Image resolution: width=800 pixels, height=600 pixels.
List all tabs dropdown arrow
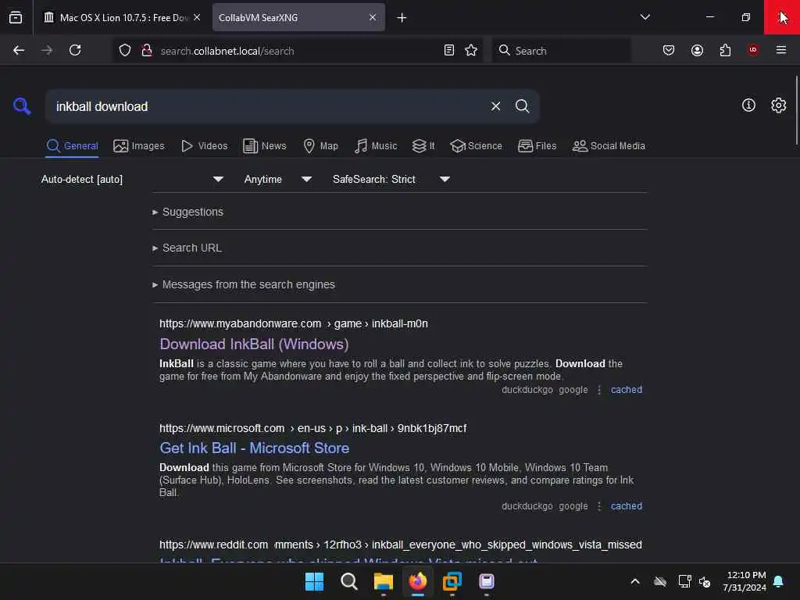click(645, 17)
